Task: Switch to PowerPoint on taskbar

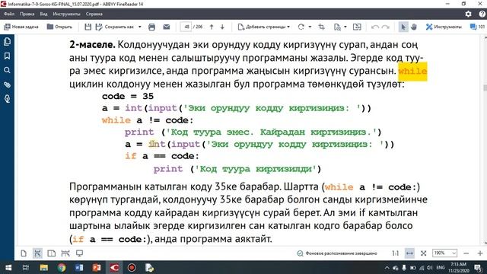Action: pyautogui.click(x=97, y=267)
